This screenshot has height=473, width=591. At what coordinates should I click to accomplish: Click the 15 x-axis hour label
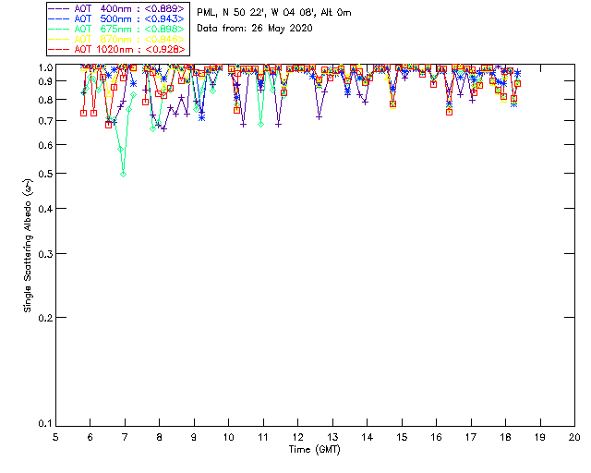pos(402,437)
